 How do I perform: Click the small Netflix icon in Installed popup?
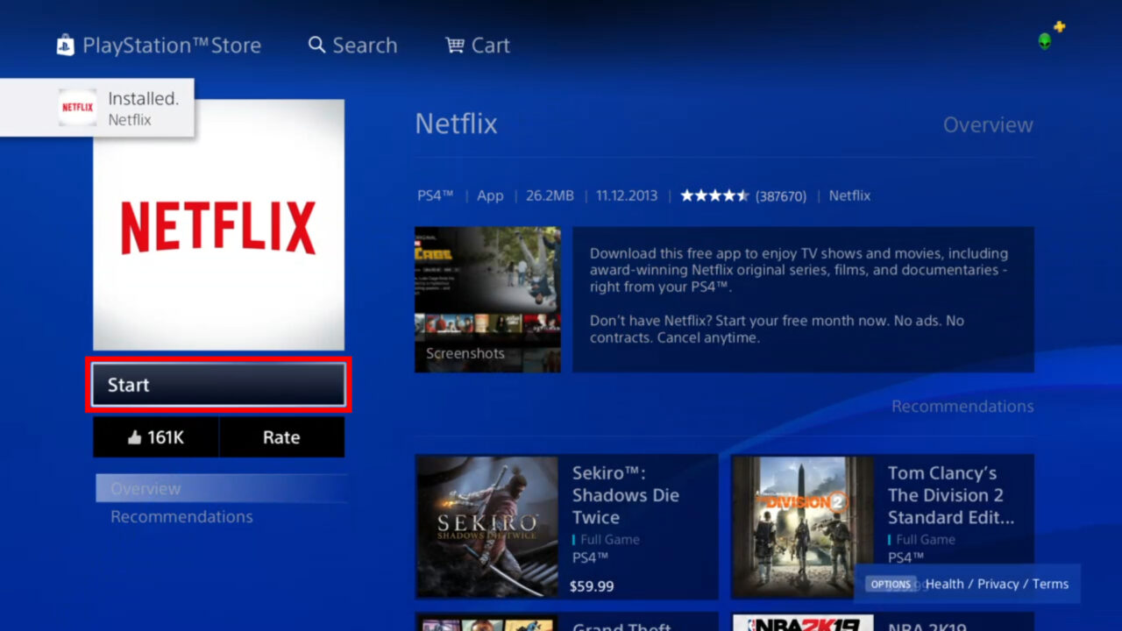(x=77, y=108)
